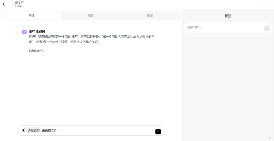This screenshot has width=274, height=141.
Task: Click the GPT 生成器 name heading
Action: pyautogui.click(x=37, y=32)
